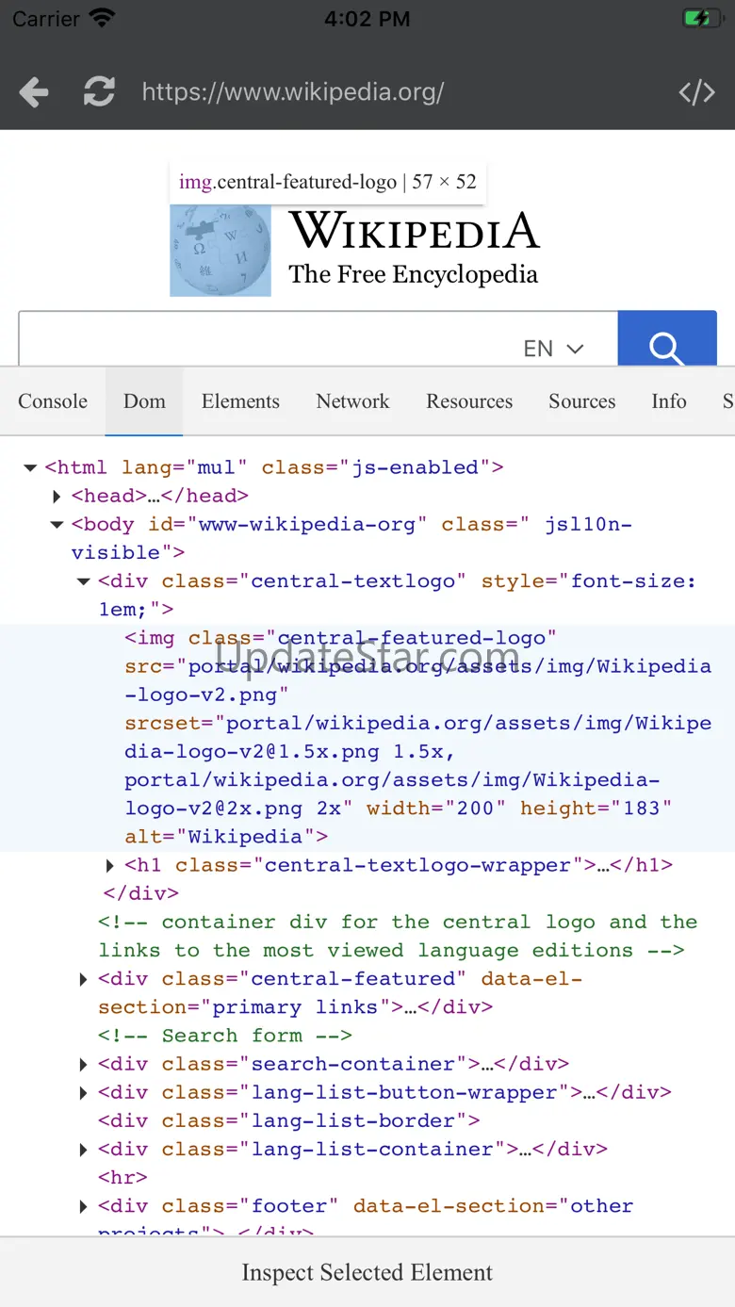Open the Info tab

(669, 401)
